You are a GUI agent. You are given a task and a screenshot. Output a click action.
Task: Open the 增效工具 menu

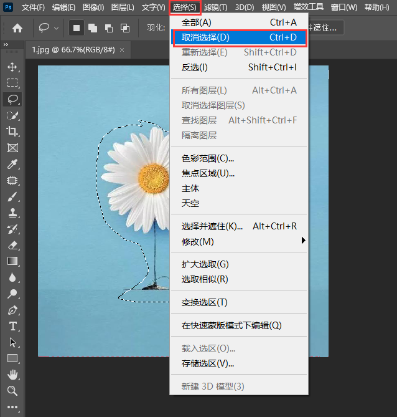pos(308,7)
